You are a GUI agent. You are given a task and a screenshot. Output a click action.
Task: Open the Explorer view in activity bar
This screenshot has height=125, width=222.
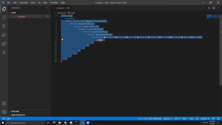[x=4, y=9]
